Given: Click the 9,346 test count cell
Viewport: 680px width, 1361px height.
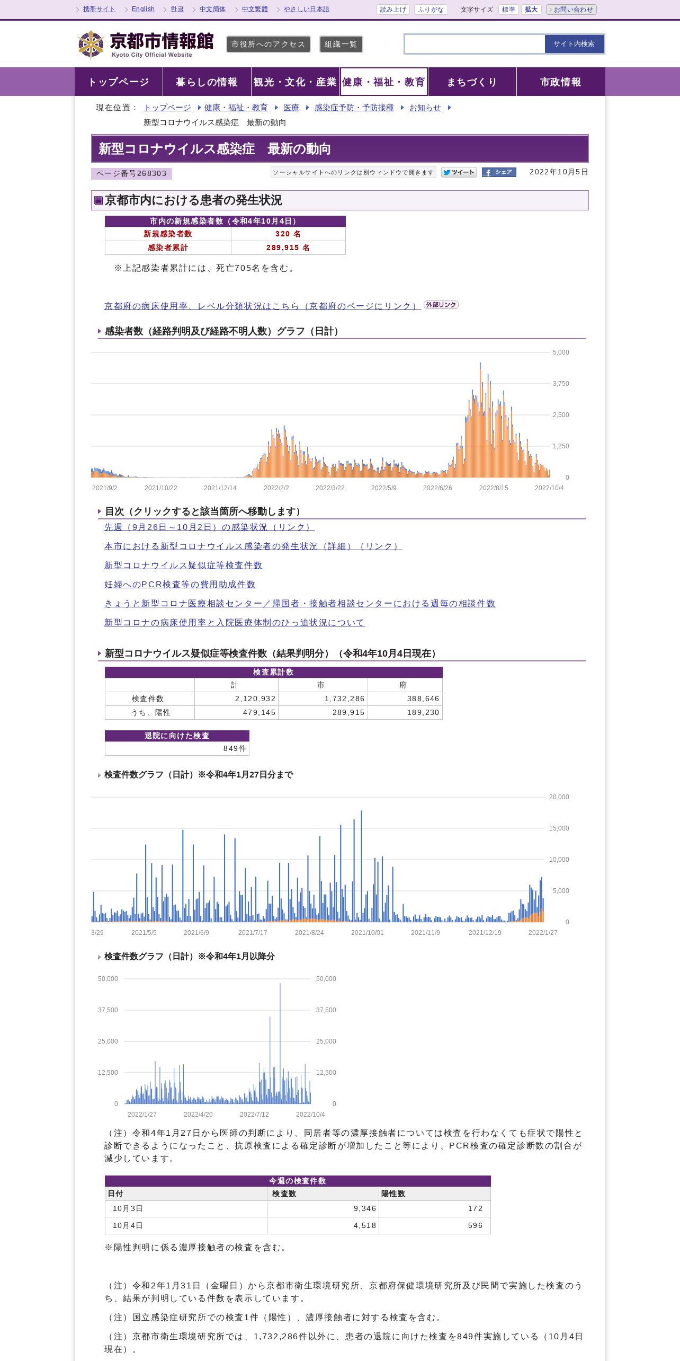Looking at the screenshot, I should tap(323, 1208).
